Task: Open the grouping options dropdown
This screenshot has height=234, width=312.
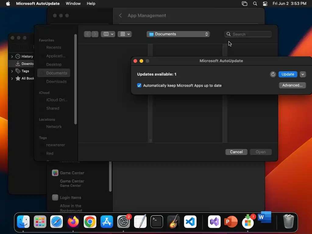Action: pos(125,34)
